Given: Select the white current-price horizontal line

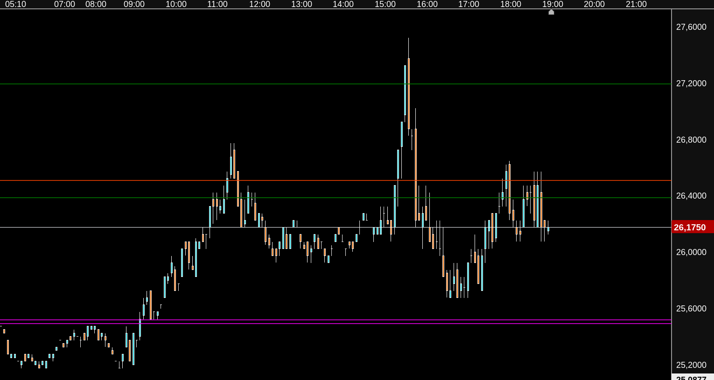Looking at the screenshot, I should (336, 227).
